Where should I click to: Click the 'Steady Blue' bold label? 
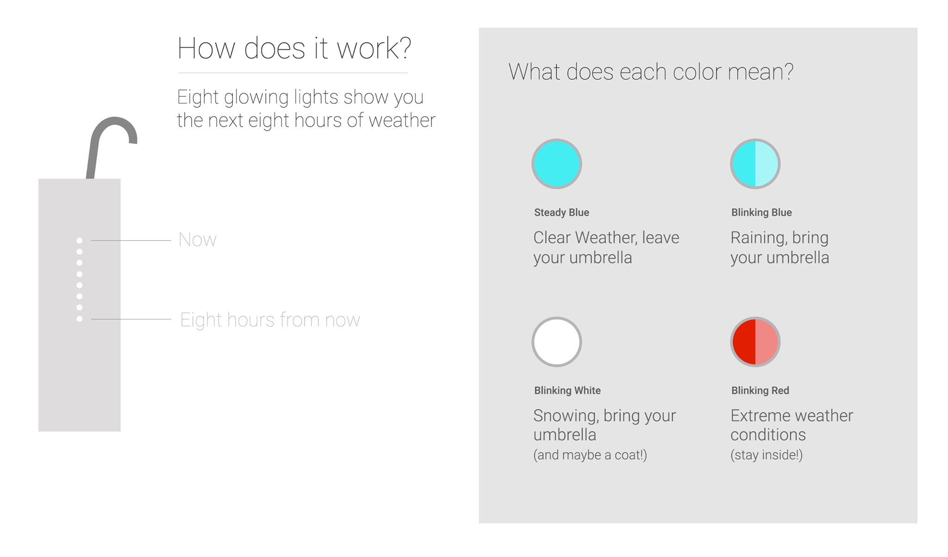561,213
